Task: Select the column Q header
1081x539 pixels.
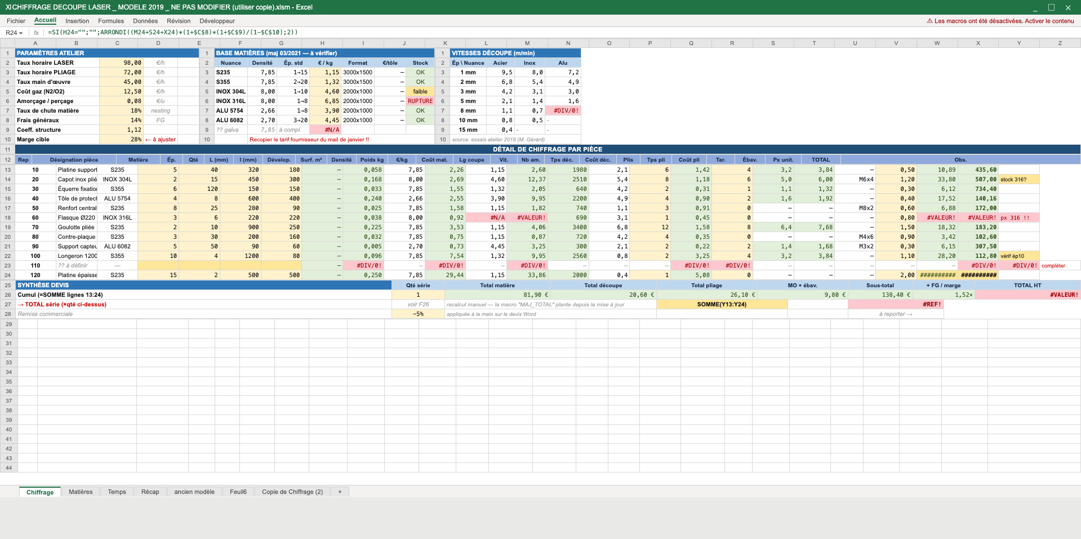Action: pyautogui.click(x=691, y=43)
